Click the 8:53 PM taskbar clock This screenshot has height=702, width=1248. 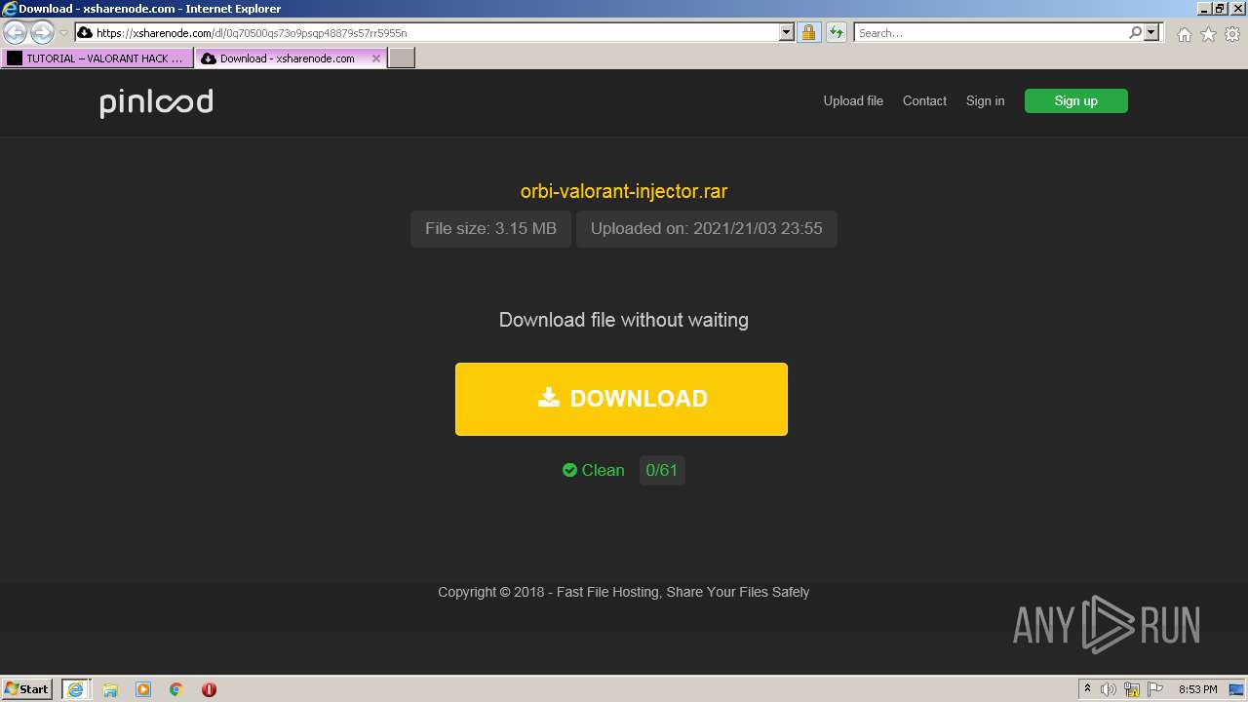(1197, 689)
